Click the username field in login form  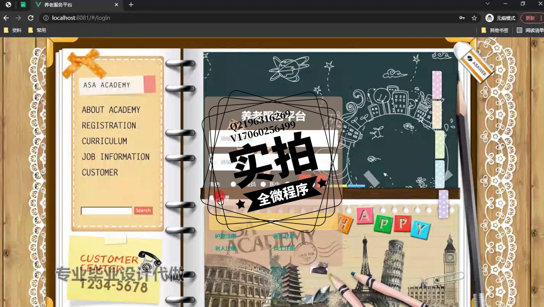[x=274, y=138]
